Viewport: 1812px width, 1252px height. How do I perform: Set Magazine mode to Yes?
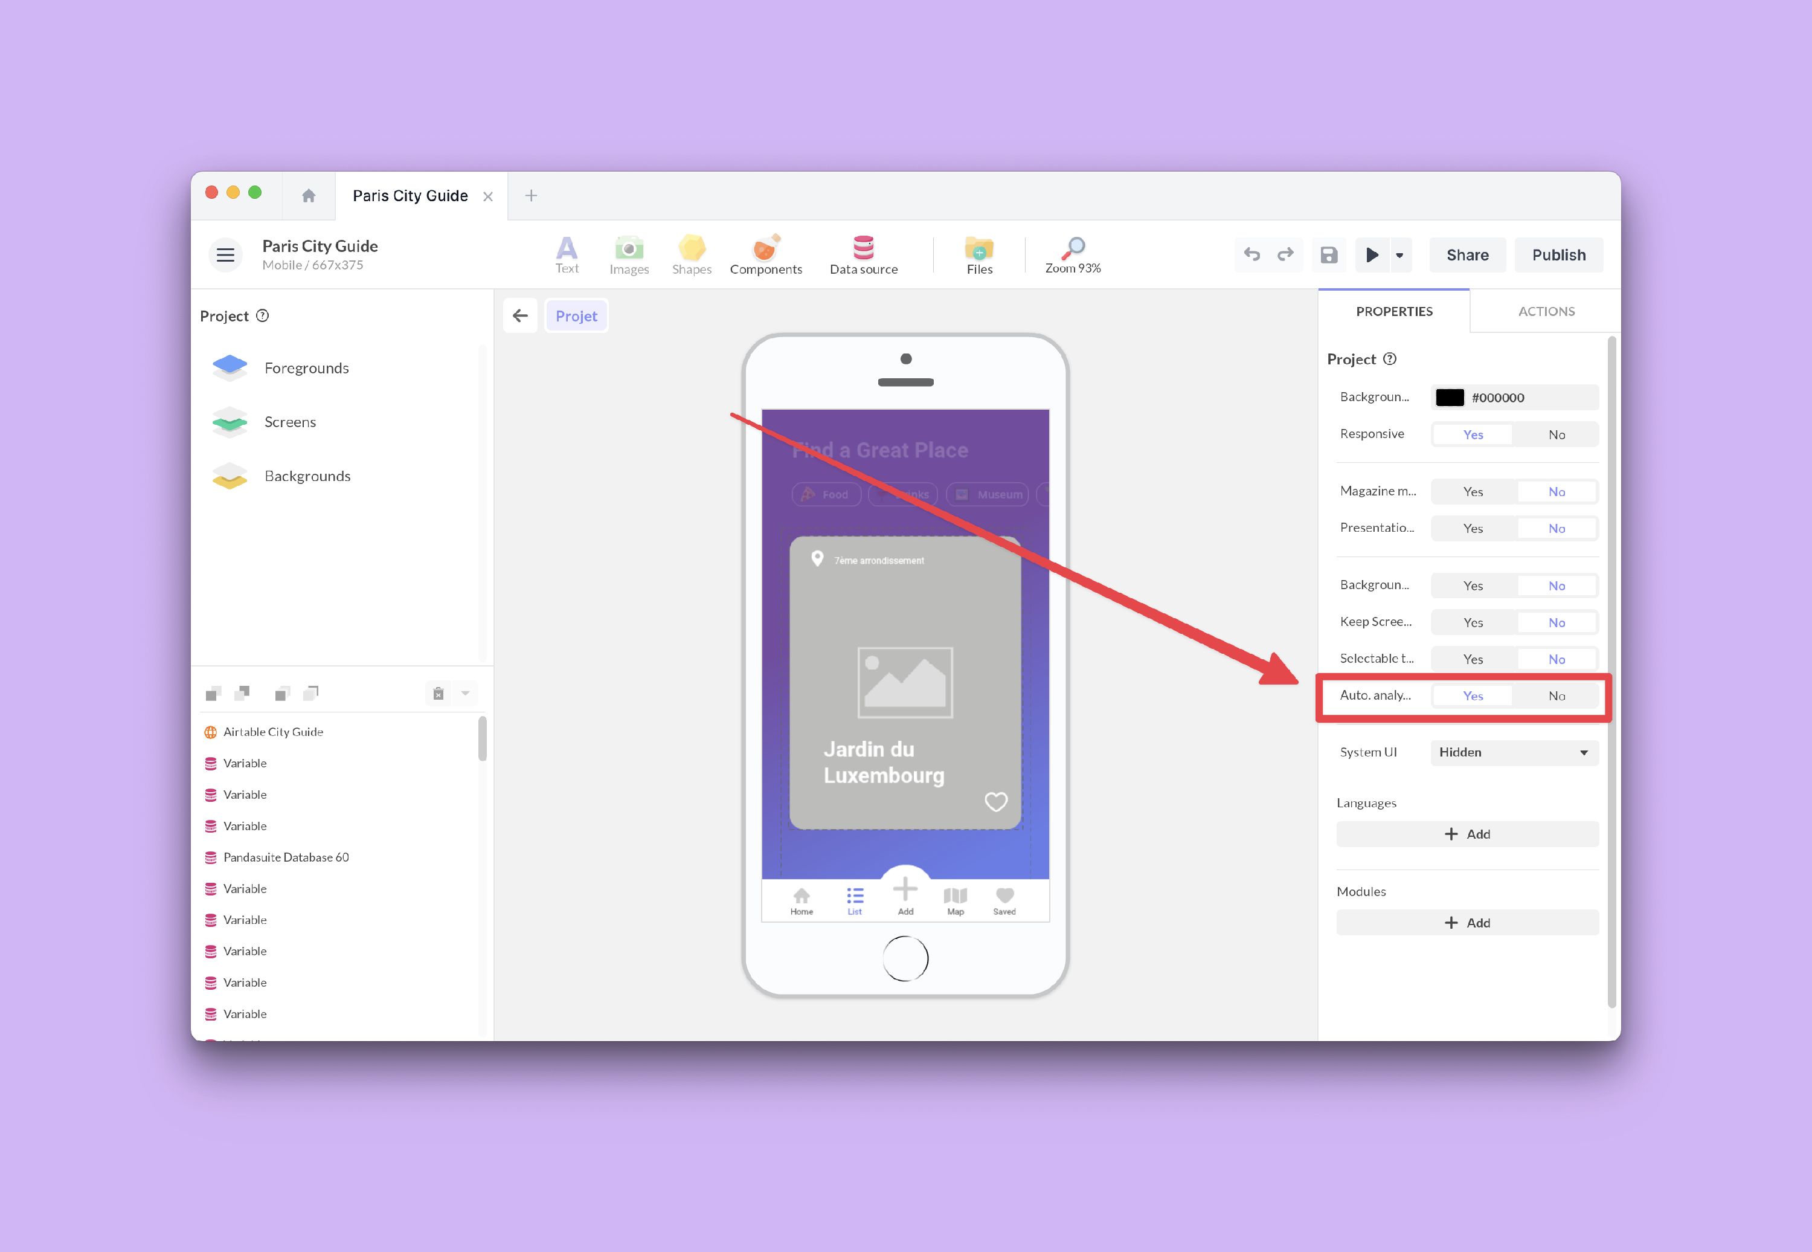(x=1473, y=492)
